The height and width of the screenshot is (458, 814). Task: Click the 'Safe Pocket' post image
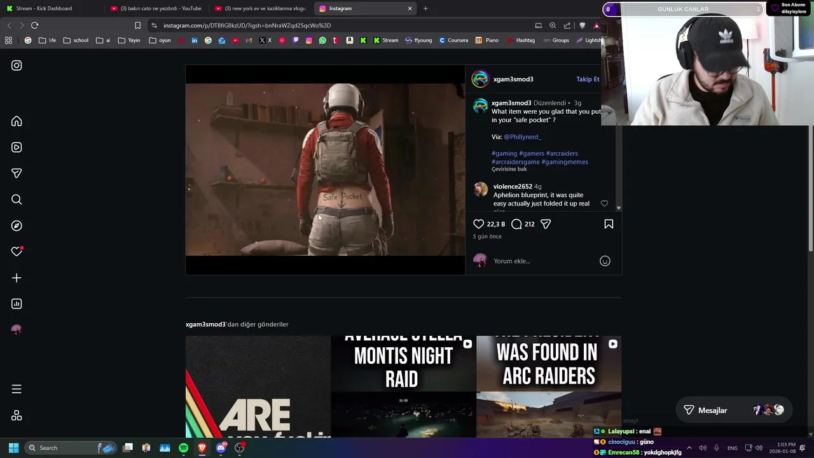[325, 169]
